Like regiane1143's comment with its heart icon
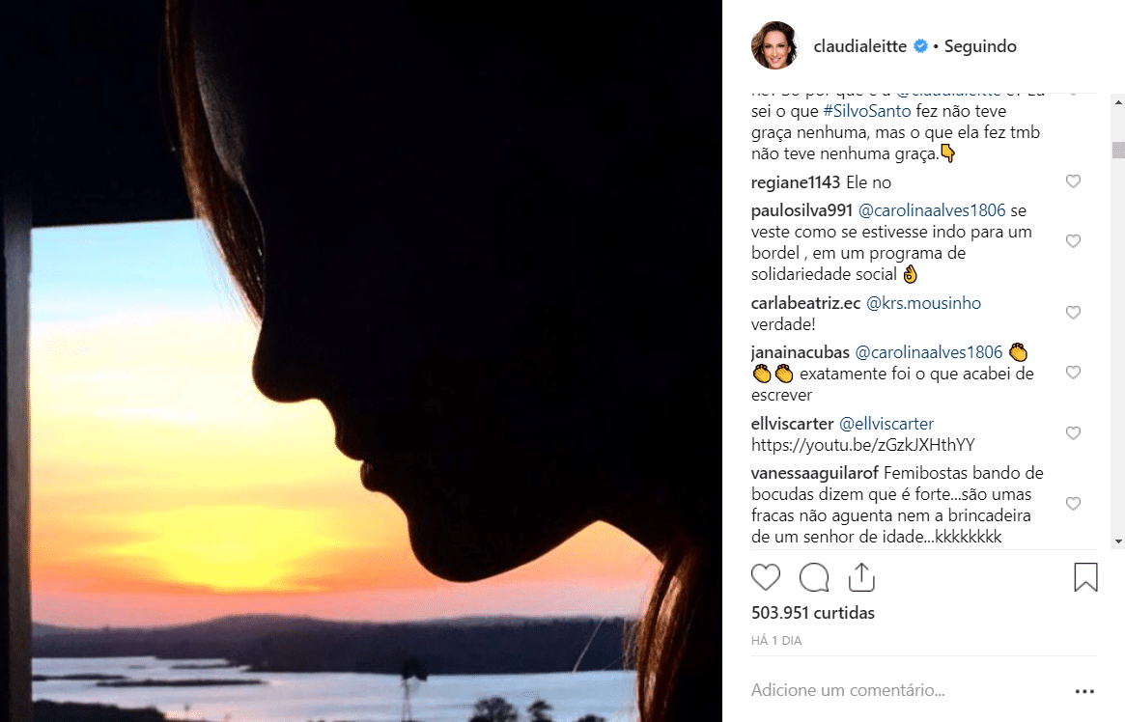 1073,180
